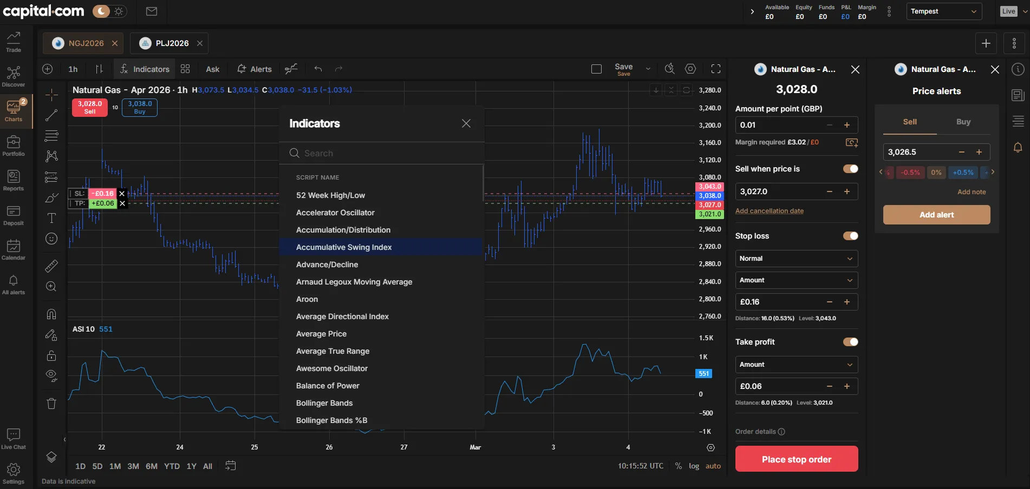Toggle drawings visibility eye icon
The width and height of the screenshot is (1030, 489).
pyautogui.click(x=51, y=376)
